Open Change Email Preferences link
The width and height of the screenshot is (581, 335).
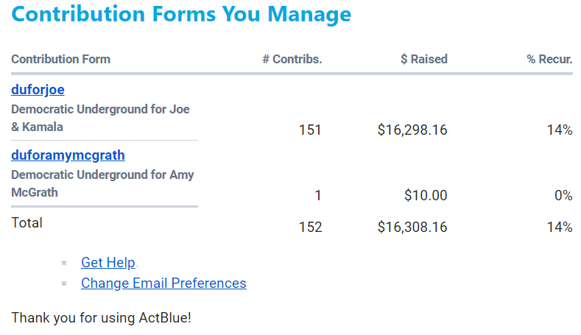click(x=163, y=283)
